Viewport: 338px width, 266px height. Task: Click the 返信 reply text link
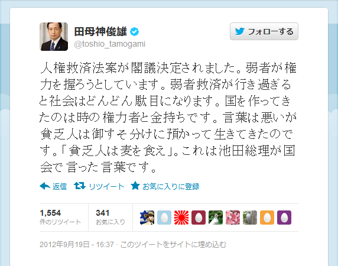tap(60, 186)
